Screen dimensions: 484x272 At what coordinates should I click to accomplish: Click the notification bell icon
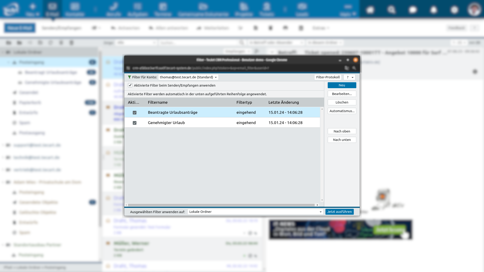click(x=434, y=10)
